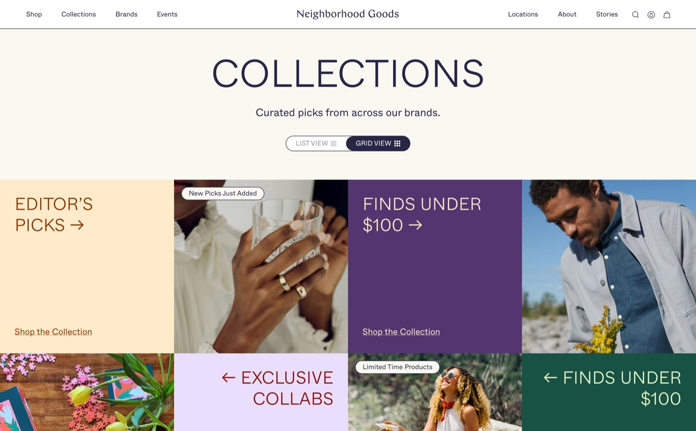
Task: Click the left arrow before Exclusive Collabs
Action: 229,378
